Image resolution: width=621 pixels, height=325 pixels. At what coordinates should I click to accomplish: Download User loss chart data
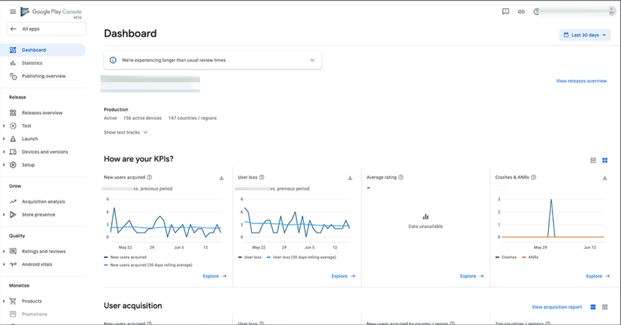point(350,178)
